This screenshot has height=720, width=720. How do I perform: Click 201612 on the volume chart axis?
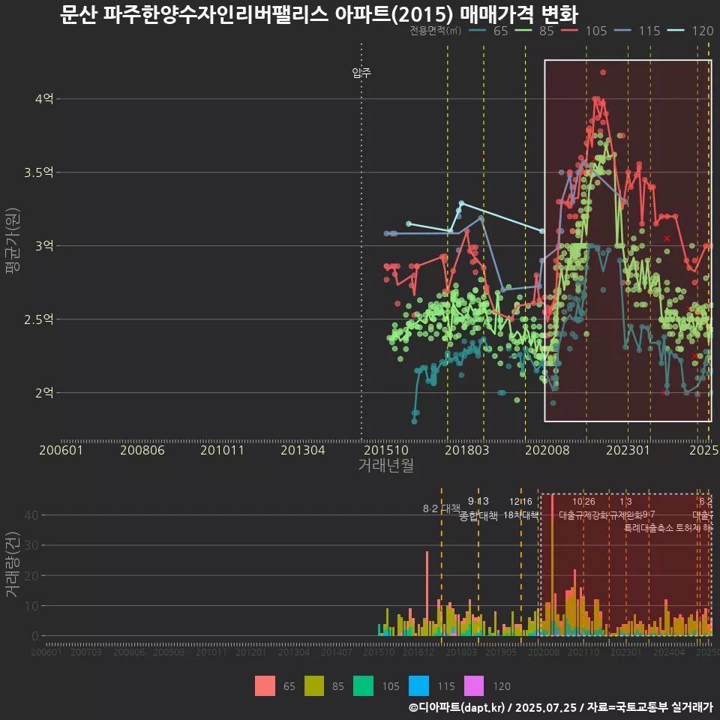point(418,652)
